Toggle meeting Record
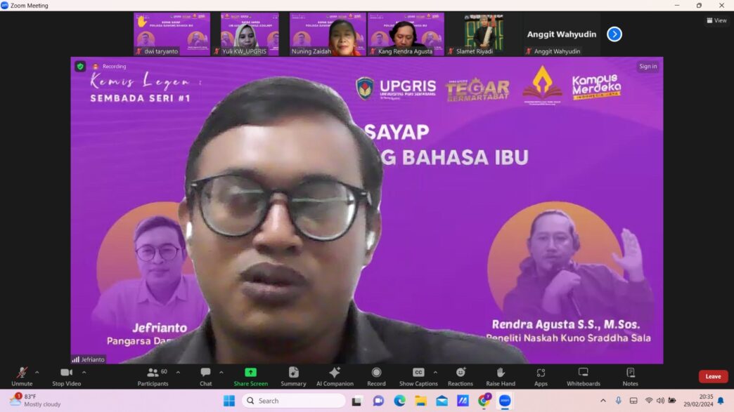 click(376, 376)
